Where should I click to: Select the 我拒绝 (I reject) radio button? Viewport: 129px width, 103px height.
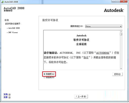(x=44, y=77)
